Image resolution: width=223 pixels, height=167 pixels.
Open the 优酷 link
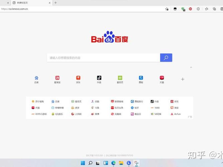click(95, 101)
